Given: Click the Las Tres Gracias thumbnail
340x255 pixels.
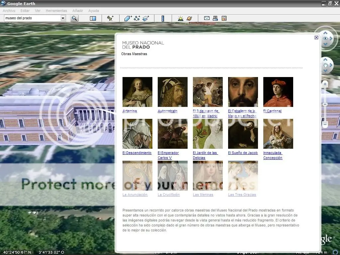Looking at the screenshot, I should [x=243, y=176].
